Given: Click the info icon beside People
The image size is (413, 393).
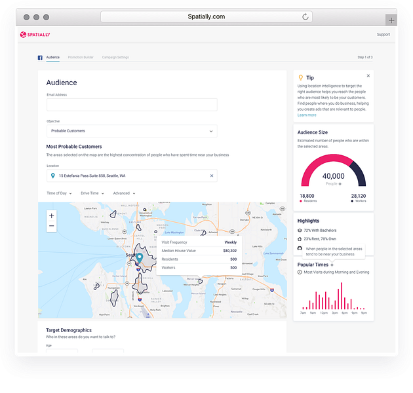Looking at the screenshot, I should tap(340, 184).
